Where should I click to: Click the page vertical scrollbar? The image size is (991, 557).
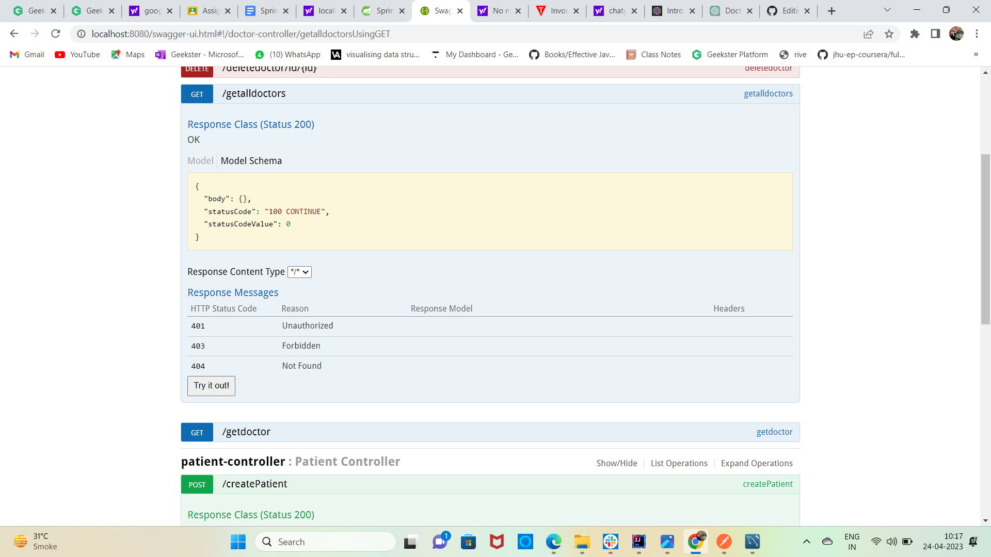click(985, 239)
